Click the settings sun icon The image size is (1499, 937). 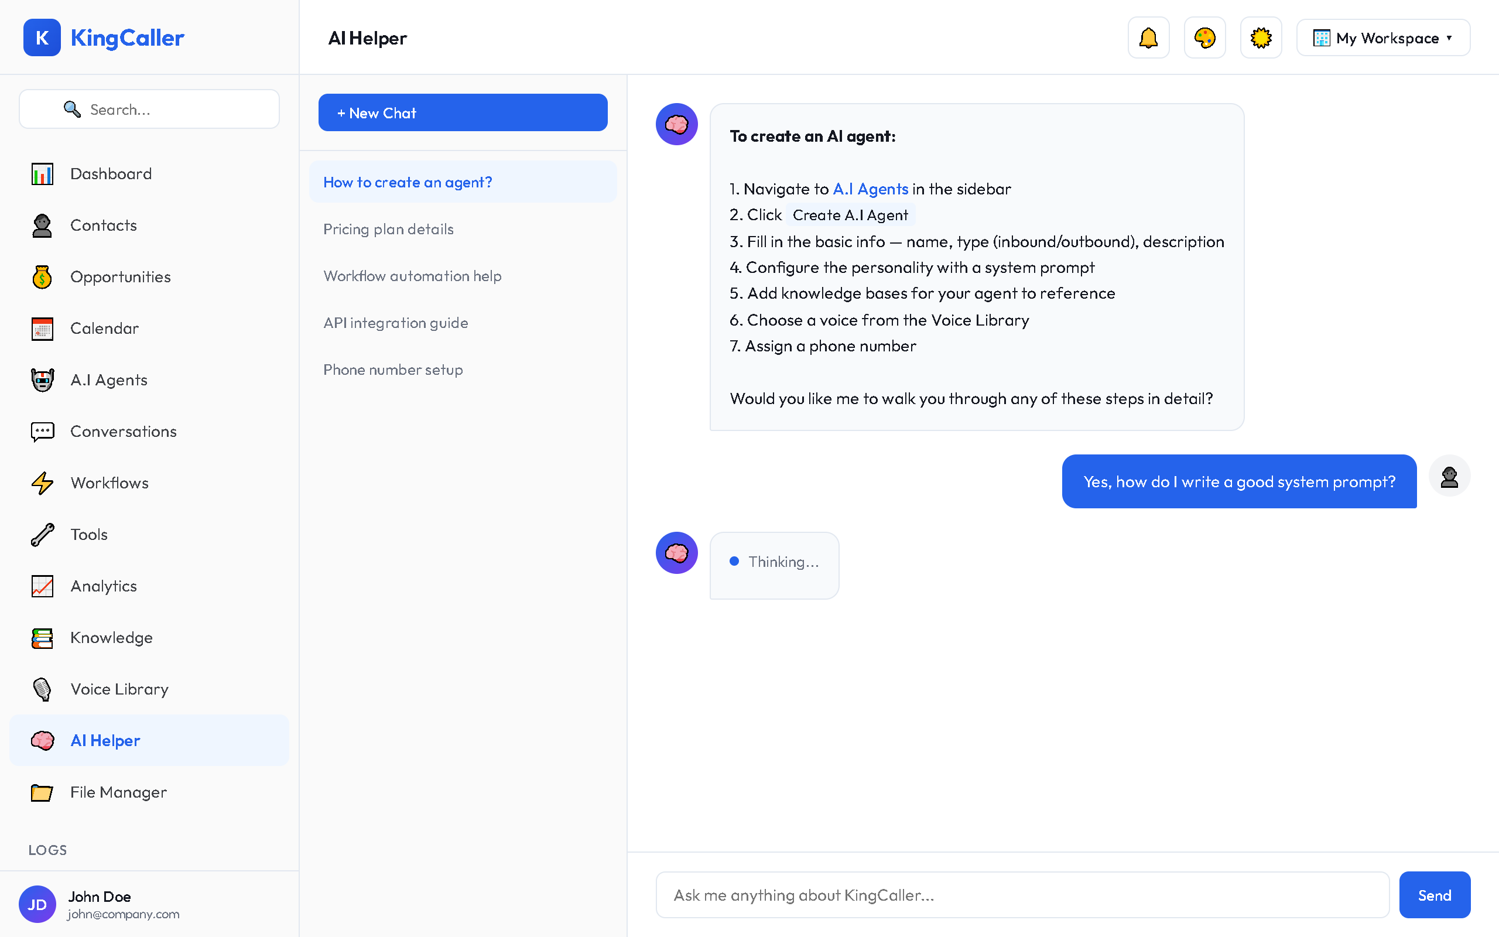tap(1261, 37)
